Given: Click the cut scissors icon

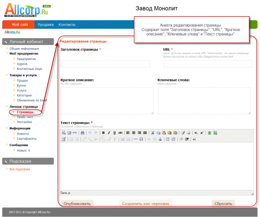Looking at the screenshot, I should [152, 133].
